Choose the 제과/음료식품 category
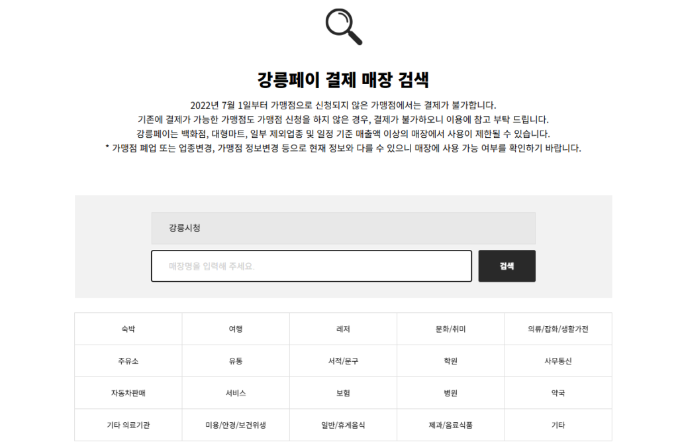This screenshot has height=448, width=678. [x=450, y=425]
